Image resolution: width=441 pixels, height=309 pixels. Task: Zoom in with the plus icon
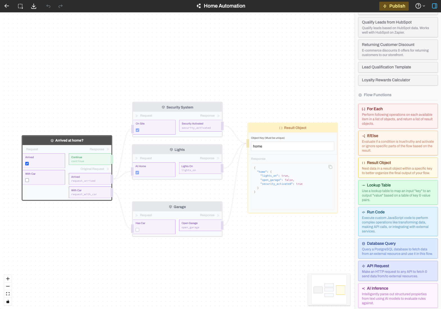click(8, 279)
